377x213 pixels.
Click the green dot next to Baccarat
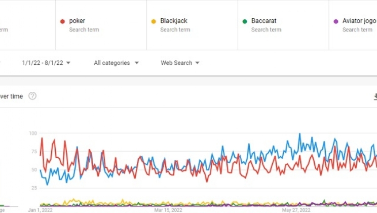[245, 21]
